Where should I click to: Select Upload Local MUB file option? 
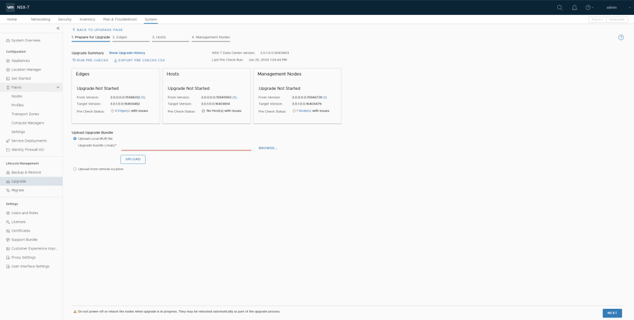point(75,139)
